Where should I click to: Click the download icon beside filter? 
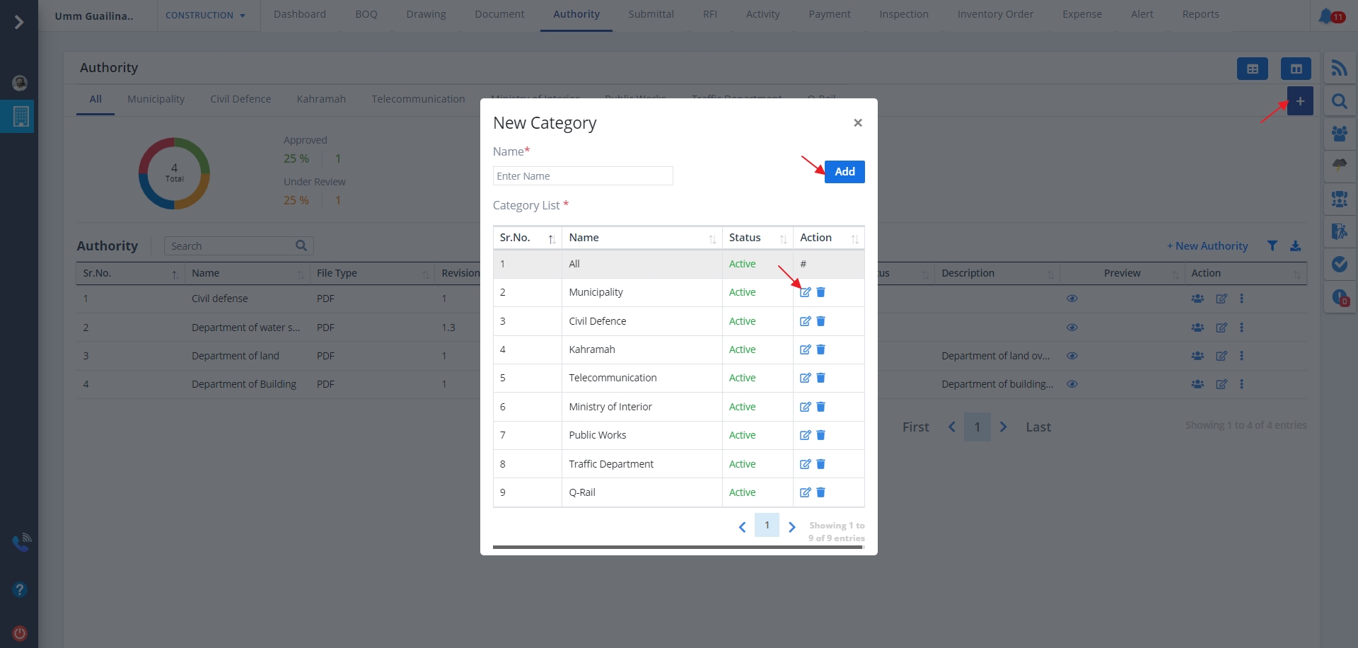[1295, 245]
